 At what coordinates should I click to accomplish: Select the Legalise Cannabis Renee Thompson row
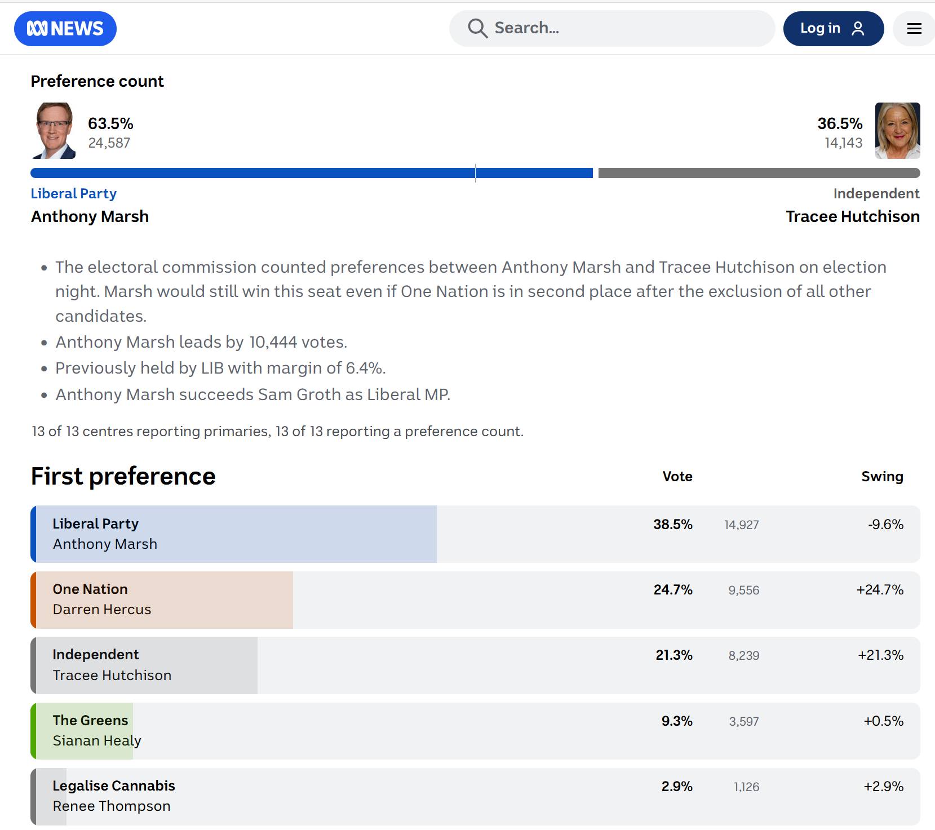click(475, 797)
